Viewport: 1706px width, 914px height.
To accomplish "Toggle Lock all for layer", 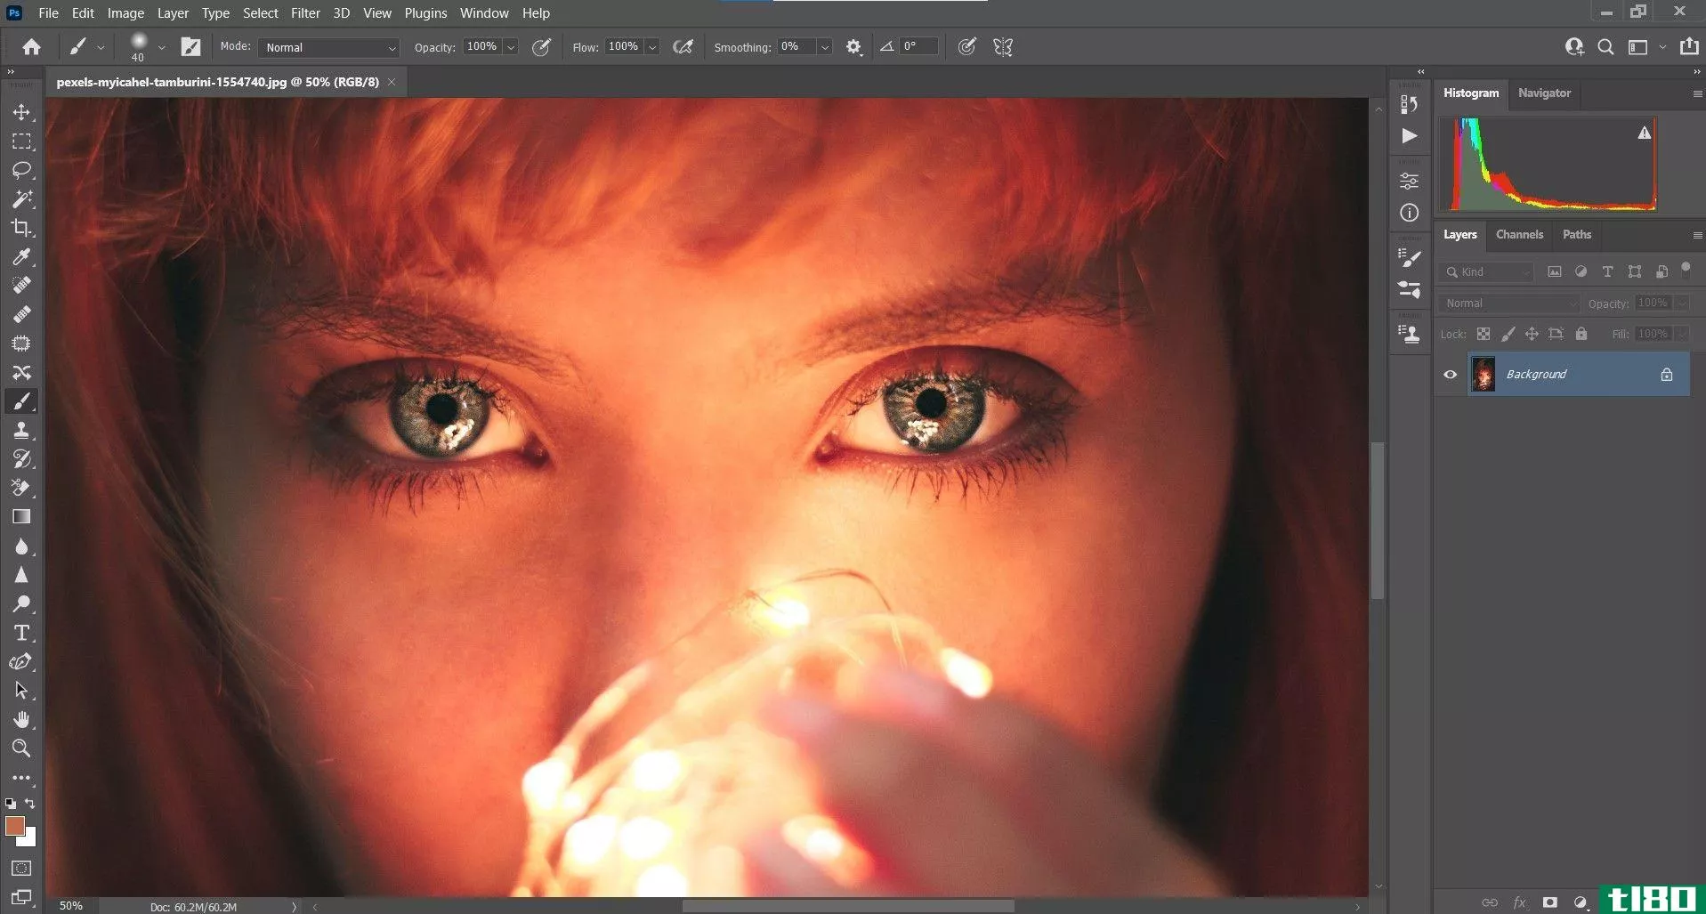I will pyautogui.click(x=1581, y=334).
